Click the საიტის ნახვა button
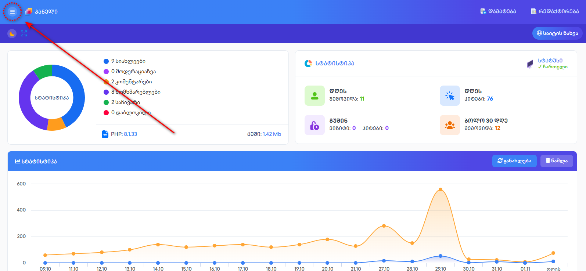 click(557, 33)
